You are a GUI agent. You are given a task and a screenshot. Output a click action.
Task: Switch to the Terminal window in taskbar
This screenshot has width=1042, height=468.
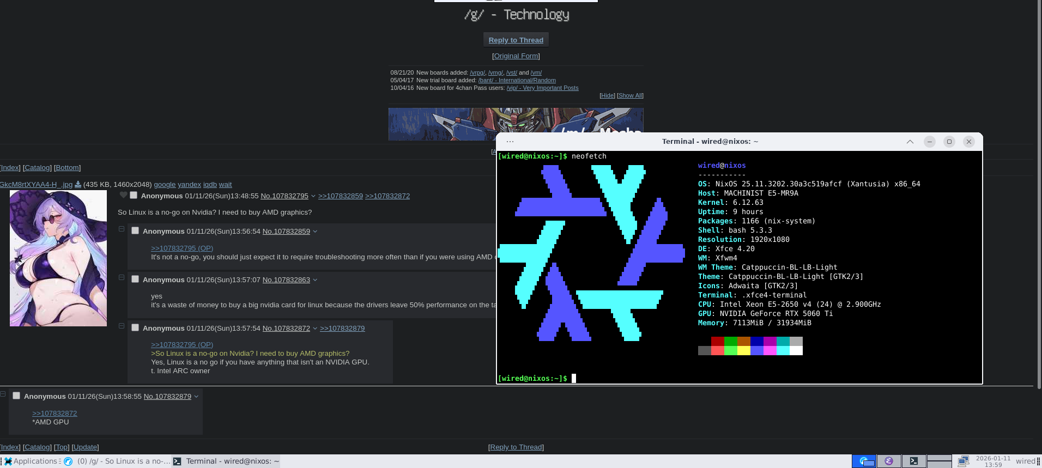226,461
